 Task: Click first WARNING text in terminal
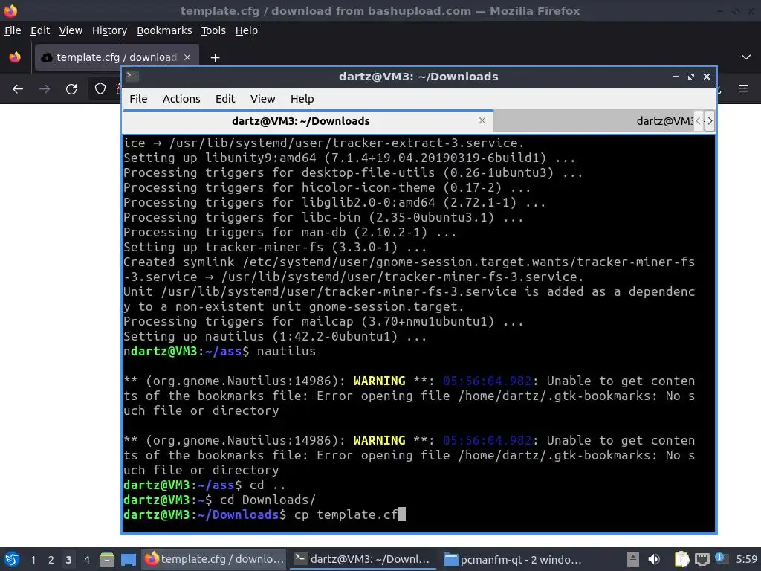click(379, 381)
